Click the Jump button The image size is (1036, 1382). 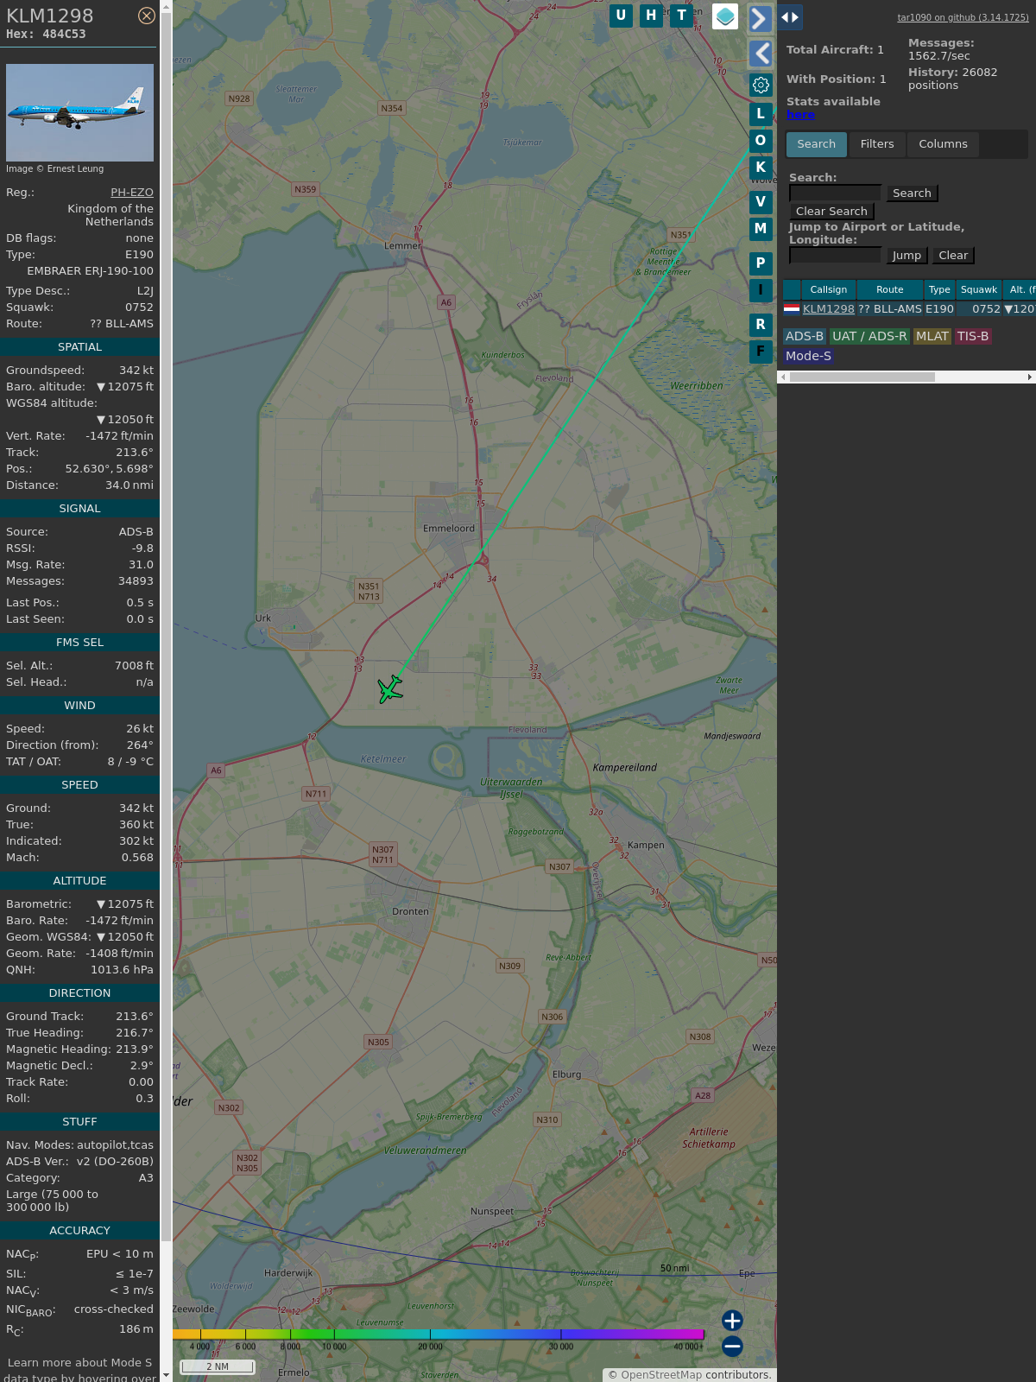coord(906,256)
